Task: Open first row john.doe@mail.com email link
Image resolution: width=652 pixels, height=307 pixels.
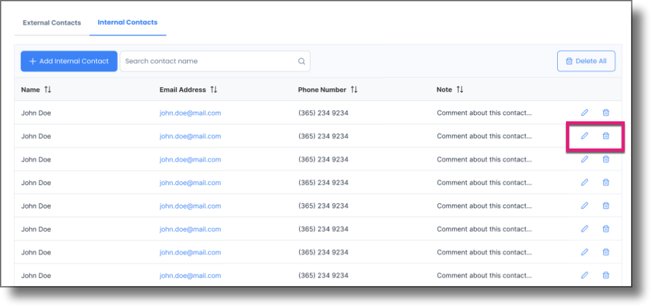Action: pyautogui.click(x=190, y=113)
